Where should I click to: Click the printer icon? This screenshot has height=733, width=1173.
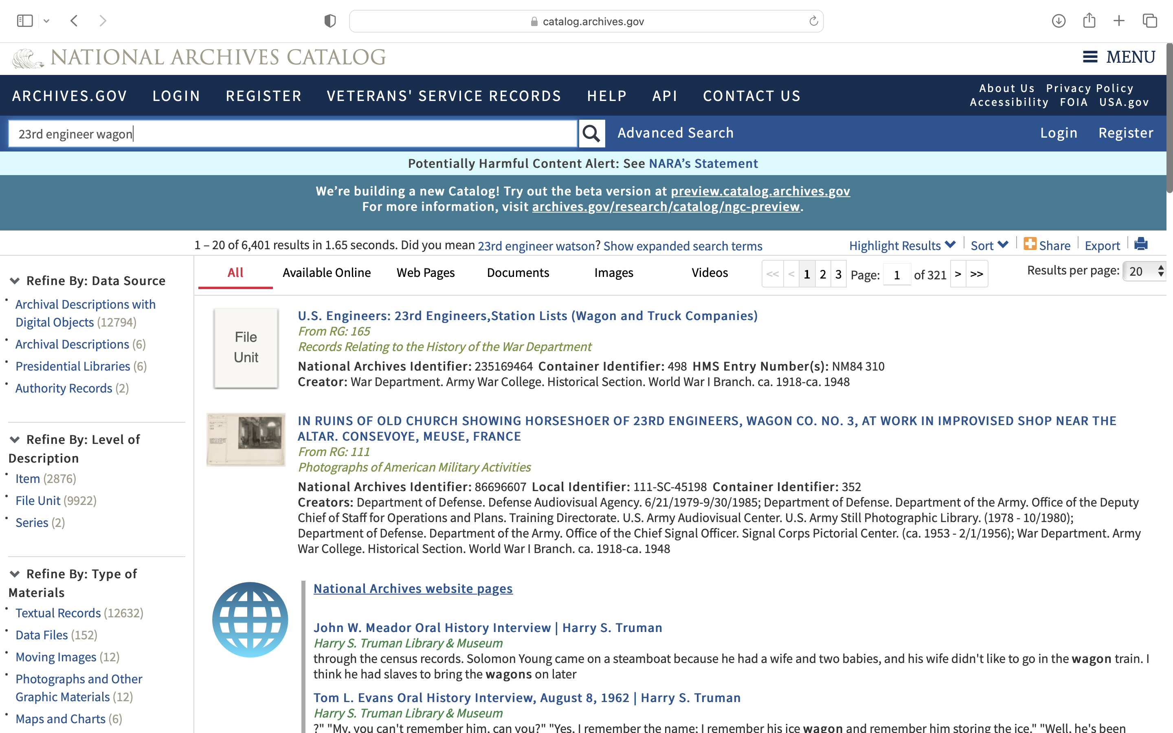coord(1140,244)
